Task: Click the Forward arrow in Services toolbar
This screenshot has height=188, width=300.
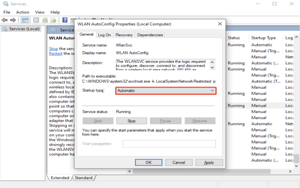Action: [13, 20]
